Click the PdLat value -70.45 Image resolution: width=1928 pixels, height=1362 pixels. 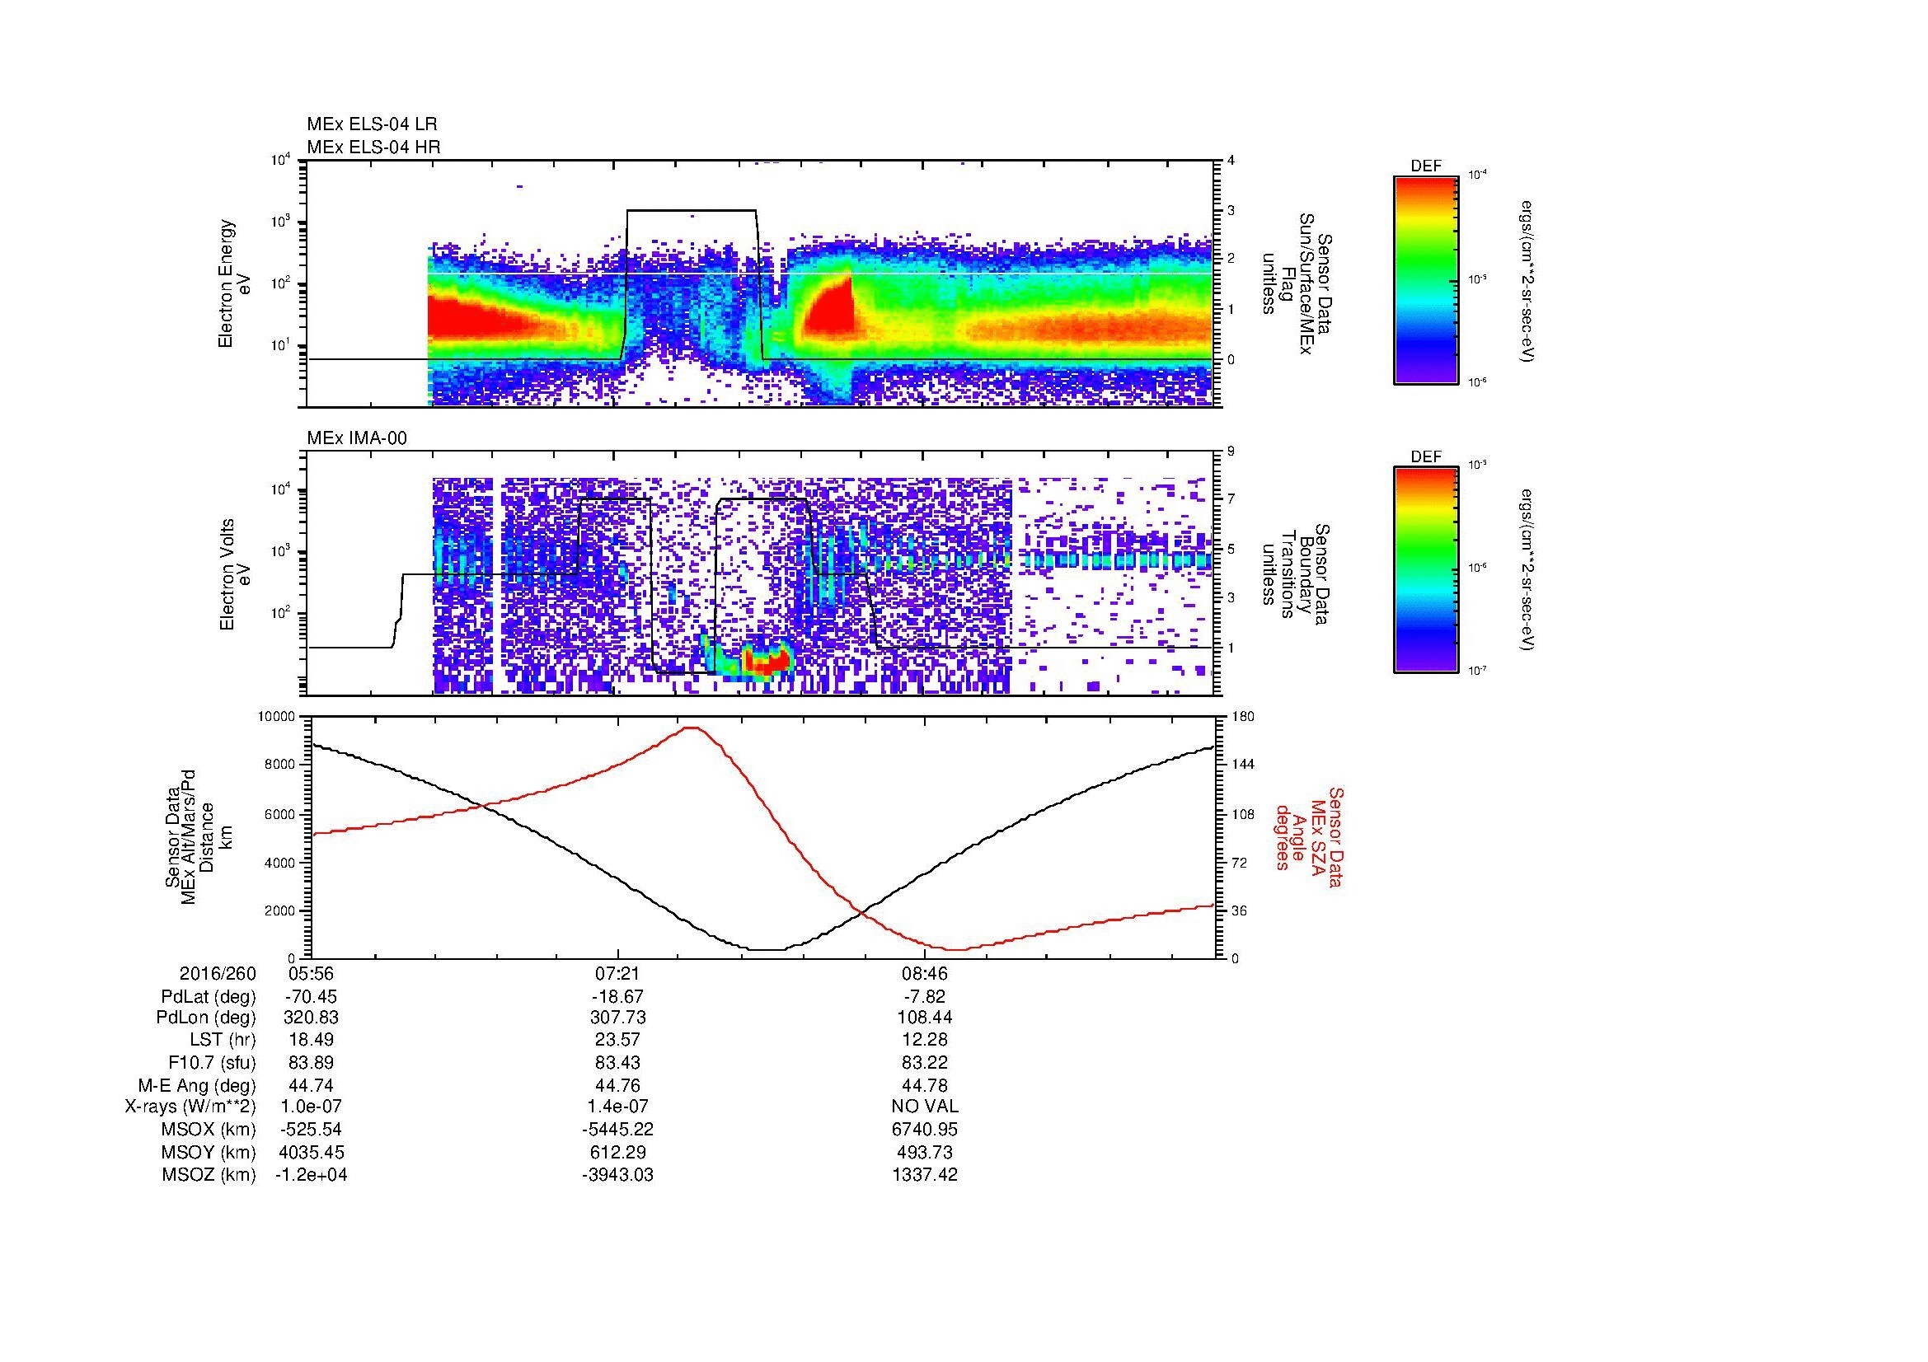point(312,996)
